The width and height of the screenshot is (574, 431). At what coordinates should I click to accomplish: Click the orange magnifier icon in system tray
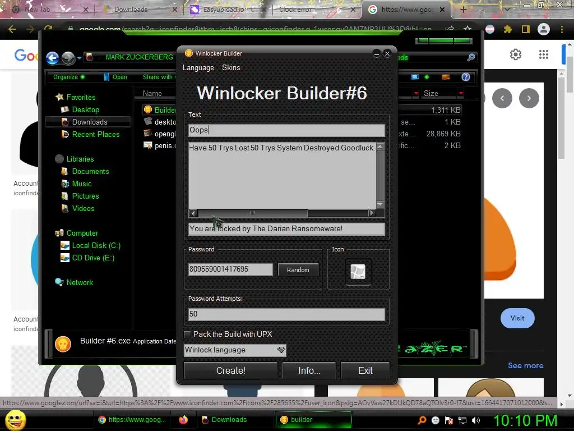pyautogui.click(x=422, y=420)
